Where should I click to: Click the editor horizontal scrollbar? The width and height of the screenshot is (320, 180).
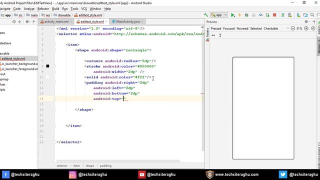point(118,161)
